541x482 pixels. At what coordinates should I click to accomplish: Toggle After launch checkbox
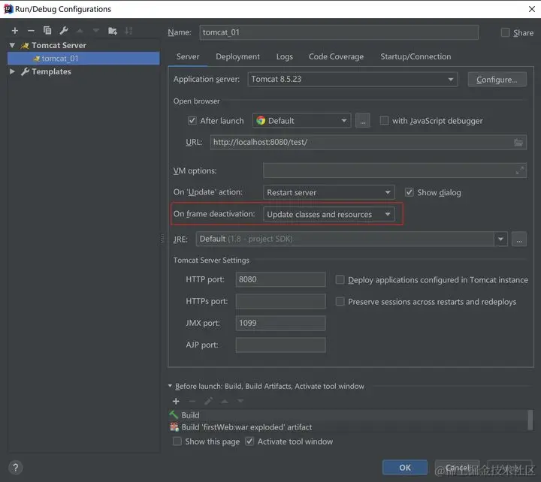192,121
